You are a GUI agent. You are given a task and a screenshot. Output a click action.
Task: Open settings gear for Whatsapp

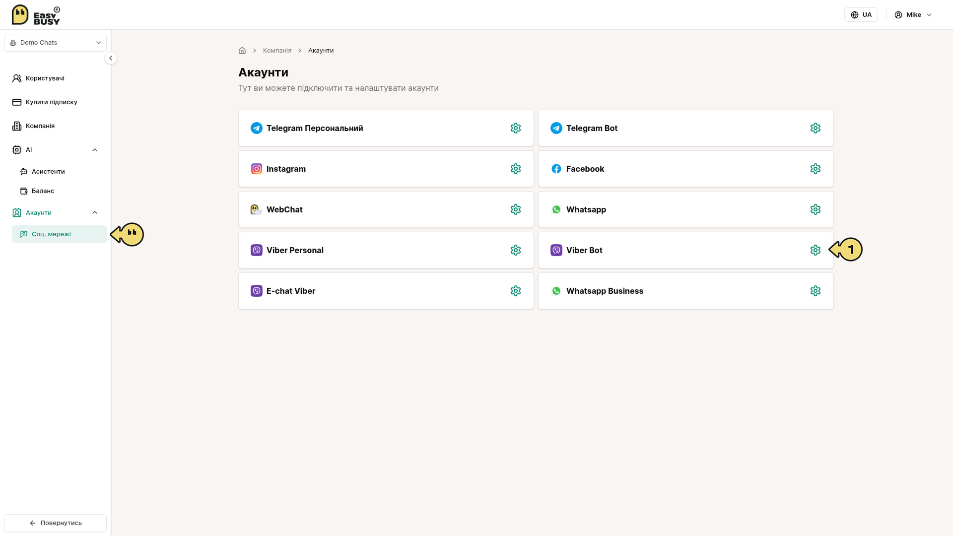click(816, 209)
